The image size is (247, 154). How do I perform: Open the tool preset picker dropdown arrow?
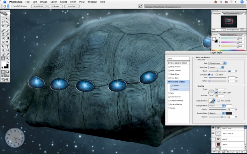8,6
